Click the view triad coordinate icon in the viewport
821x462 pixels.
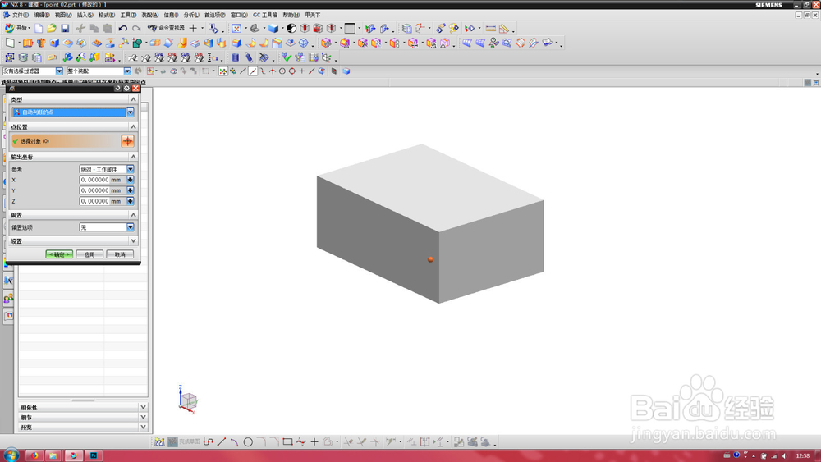187,400
